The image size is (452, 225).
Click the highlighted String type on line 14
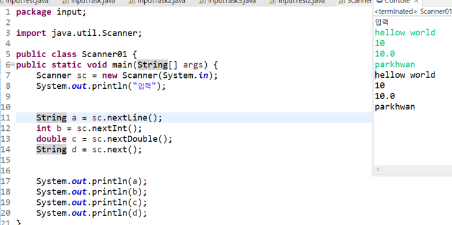[51, 150]
